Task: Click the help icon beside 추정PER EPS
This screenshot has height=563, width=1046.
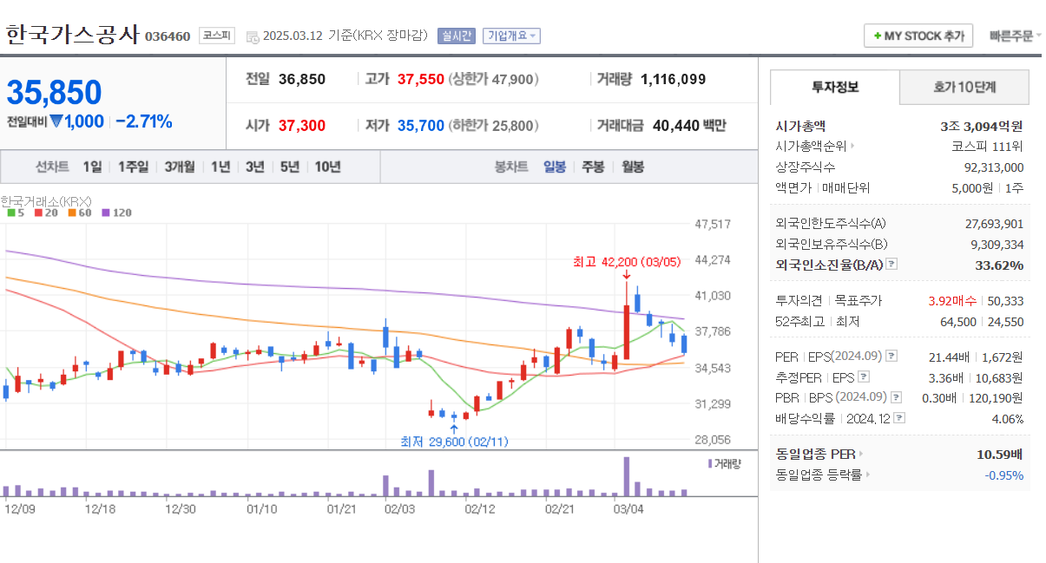Action: coord(864,377)
